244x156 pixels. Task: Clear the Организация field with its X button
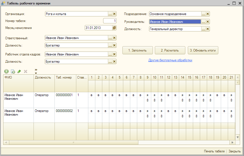tap(114, 14)
